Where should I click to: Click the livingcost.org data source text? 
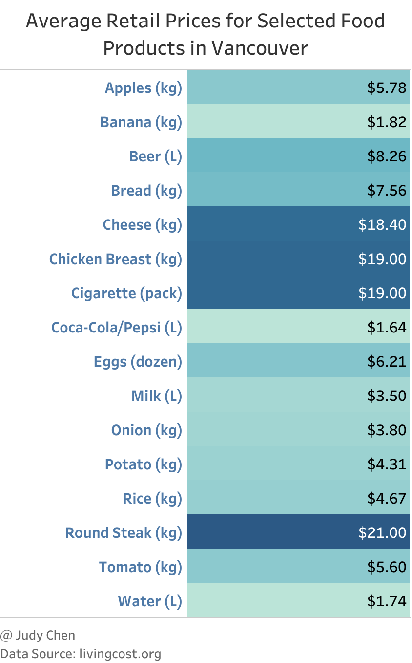tap(120, 654)
